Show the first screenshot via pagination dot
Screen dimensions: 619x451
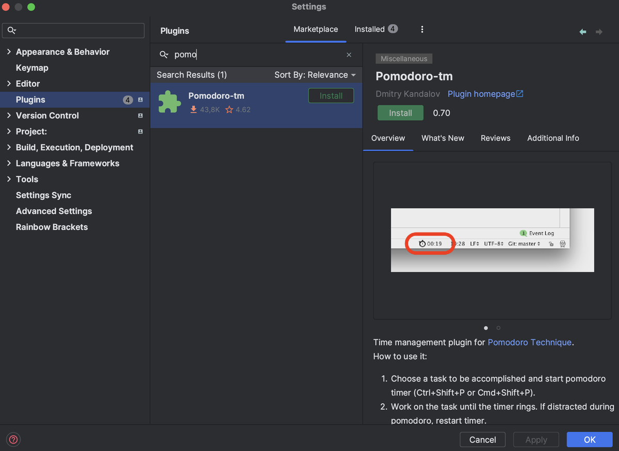click(486, 328)
